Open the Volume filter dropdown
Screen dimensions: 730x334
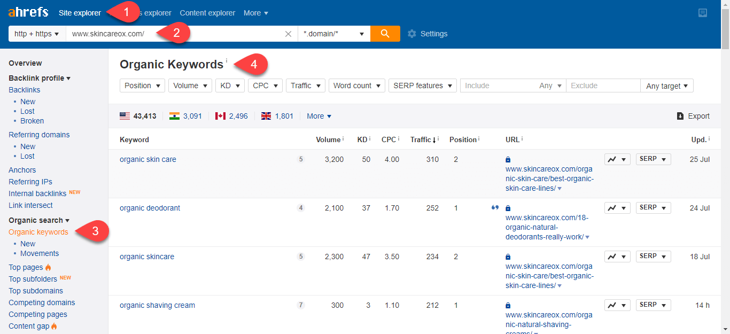(190, 86)
